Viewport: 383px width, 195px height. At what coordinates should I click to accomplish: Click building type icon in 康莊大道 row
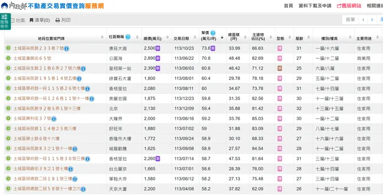pyautogui.click(x=280, y=48)
